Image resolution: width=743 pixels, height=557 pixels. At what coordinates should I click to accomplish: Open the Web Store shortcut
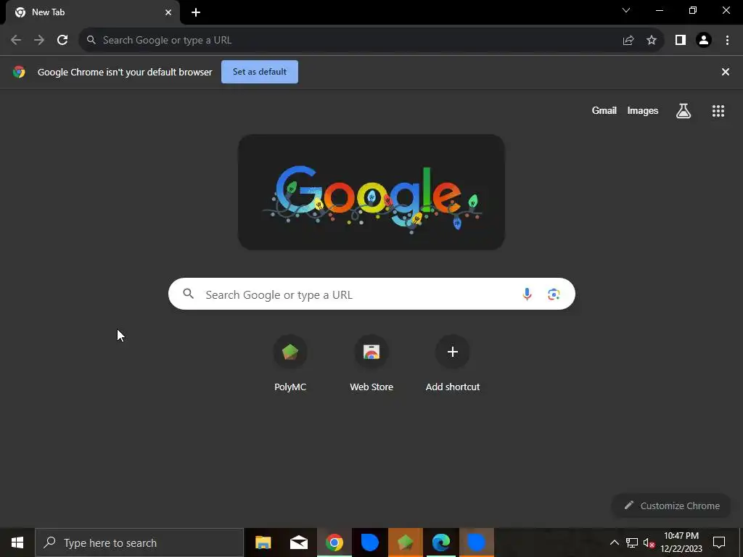click(x=371, y=364)
